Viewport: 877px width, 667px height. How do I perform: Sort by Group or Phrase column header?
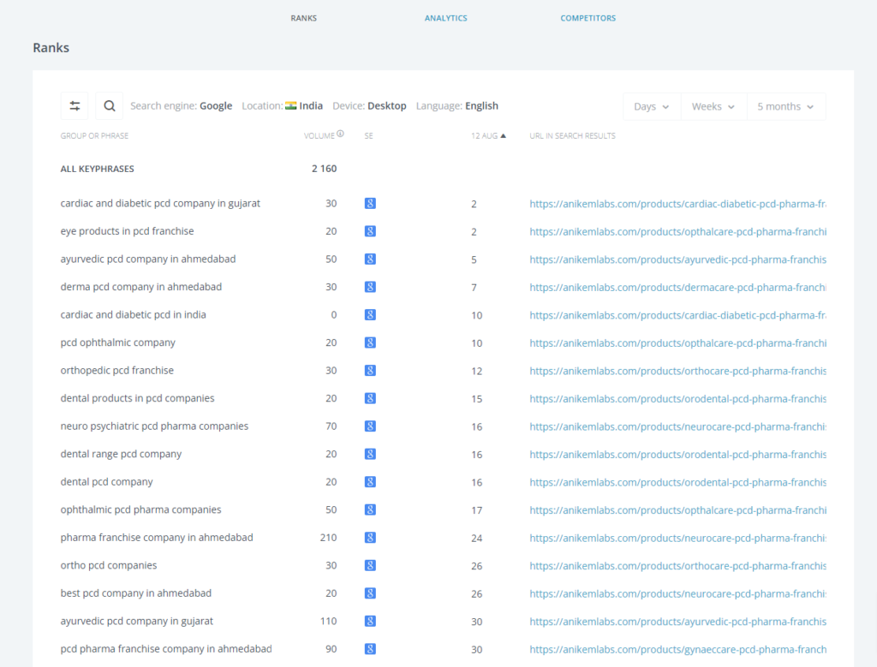(94, 136)
